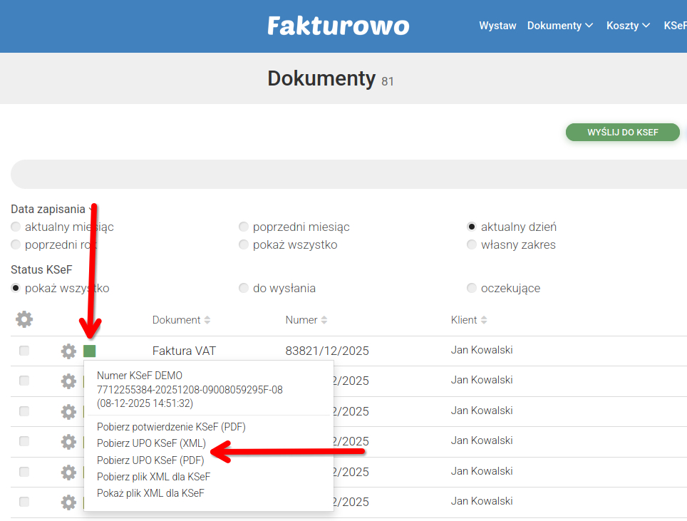Open the gear icon on the second document row

click(x=68, y=381)
